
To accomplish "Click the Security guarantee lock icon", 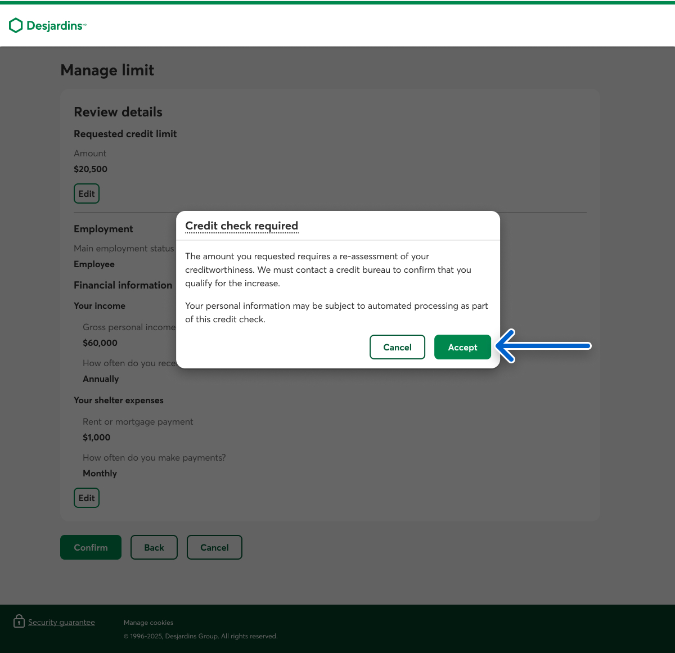I will pyautogui.click(x=19, y=622).
